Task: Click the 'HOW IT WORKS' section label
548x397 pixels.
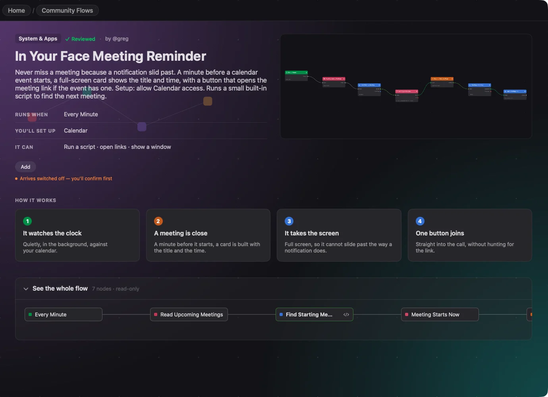Action: point(36,200)
